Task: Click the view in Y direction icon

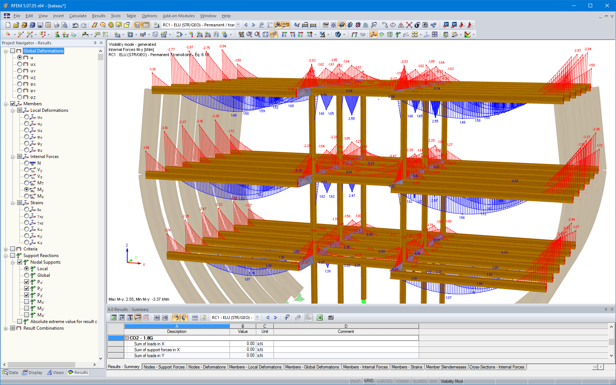Action: (x=293, y=34)
